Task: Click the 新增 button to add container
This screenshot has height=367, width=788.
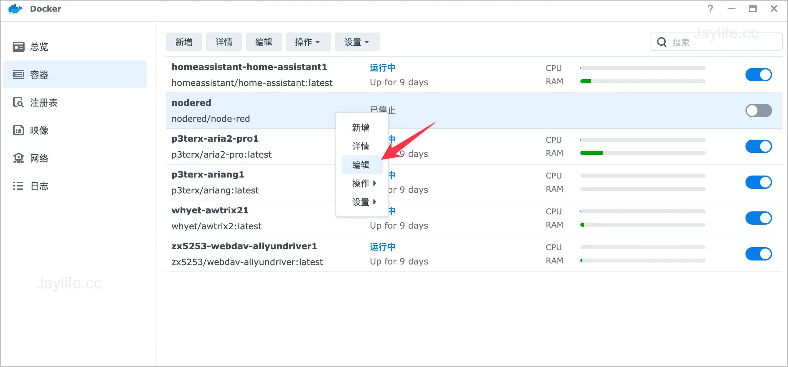Action: (184, 42)
